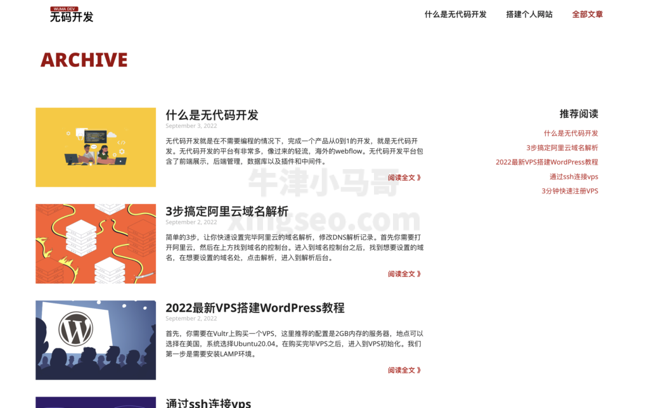The image size is (649, 408).
Task: Click the excerpt starting 无代码开发就是在不需要编程
Action: (294, 151)
